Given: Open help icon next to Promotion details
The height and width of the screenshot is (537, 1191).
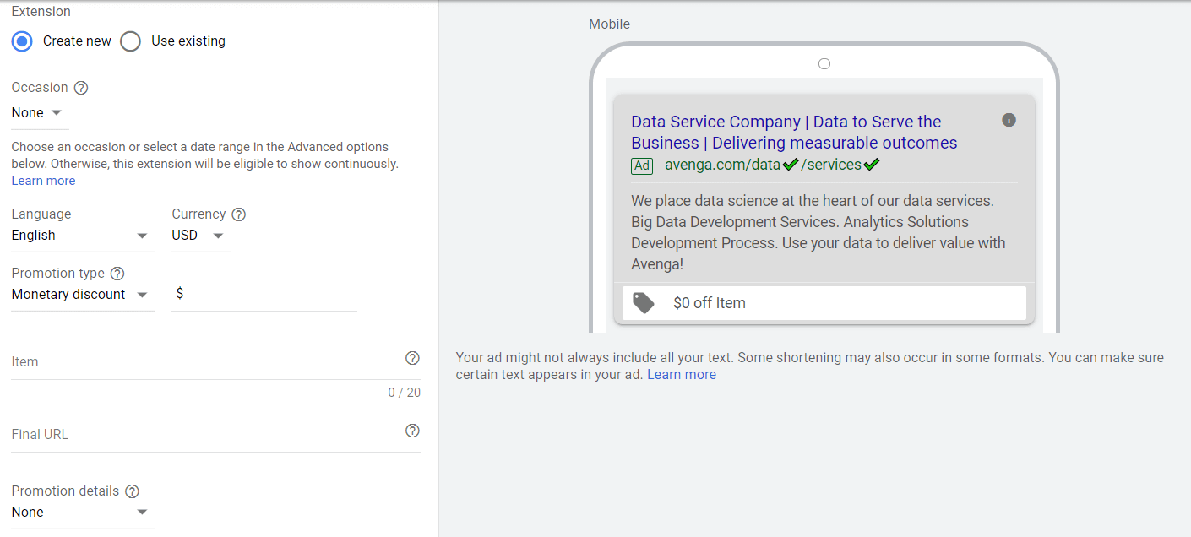Looking at the screenshot, I should 132,491.
